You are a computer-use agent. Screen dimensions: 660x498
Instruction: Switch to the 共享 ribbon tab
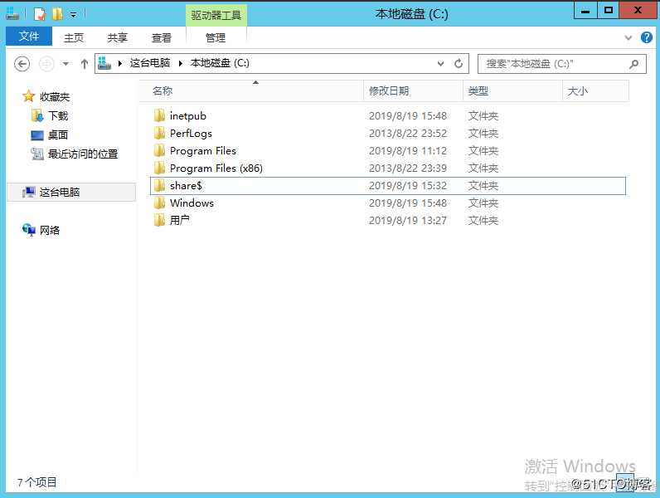tap(117, 37)
